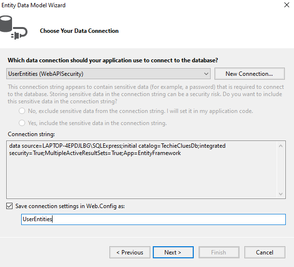Cancel the wizard
This screenshot has width=294, height=267.
(x=265, y=252)
